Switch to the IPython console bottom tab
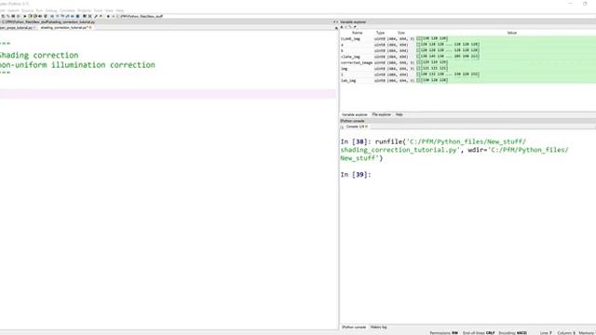Image resolution: width=596 pixels, height=335 pixels. (354, 327)
